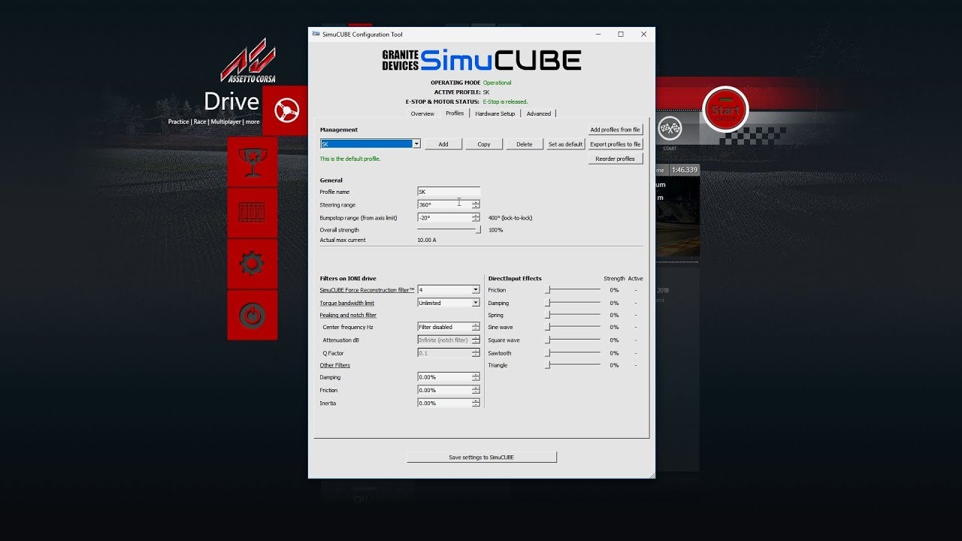Click Add profiles from file
Screen dimensions: 962x541
click(x=616, y=129)
